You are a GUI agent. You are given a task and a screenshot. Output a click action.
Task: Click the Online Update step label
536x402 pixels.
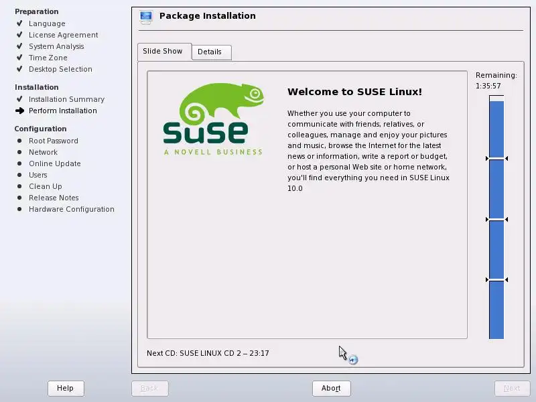(55, 163)
